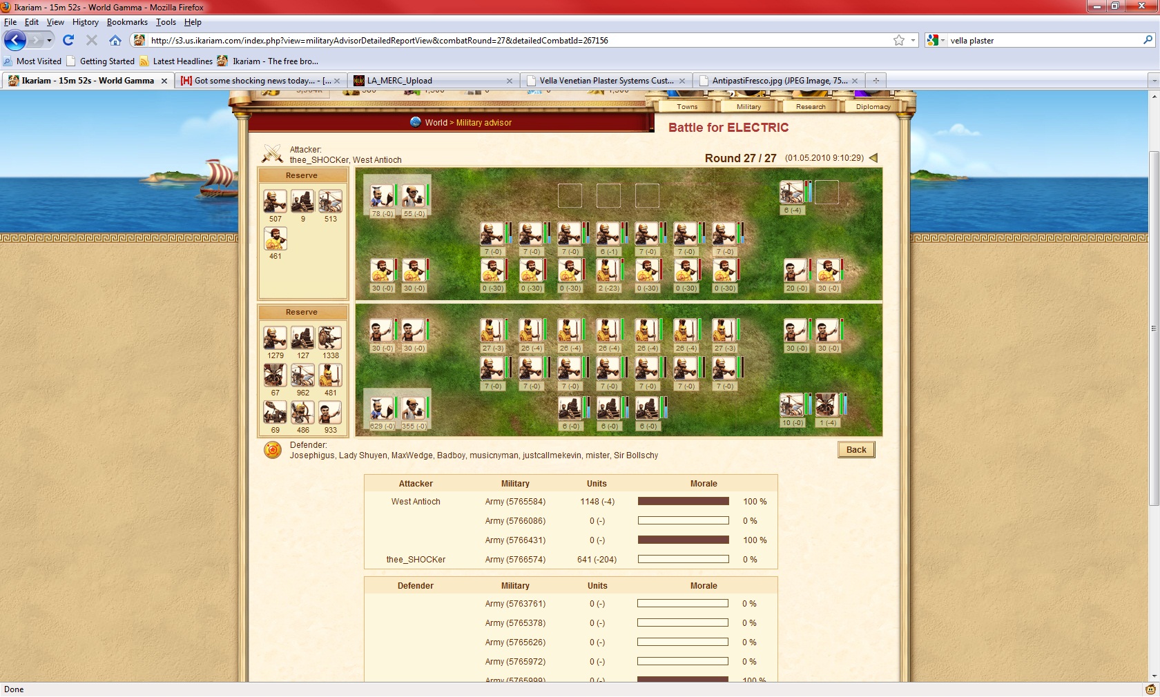Image resolution: width=1160 pixels, height=697 pixels.
Task: Open the home page with the house icon
Action: pos(115,40)
